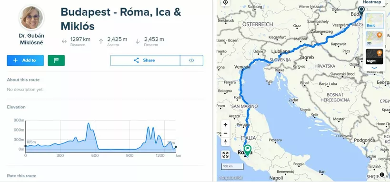Image resolution: width=390 pixels, height=182 pixels.
Task: Zoom out on the map
Action: 225,133
